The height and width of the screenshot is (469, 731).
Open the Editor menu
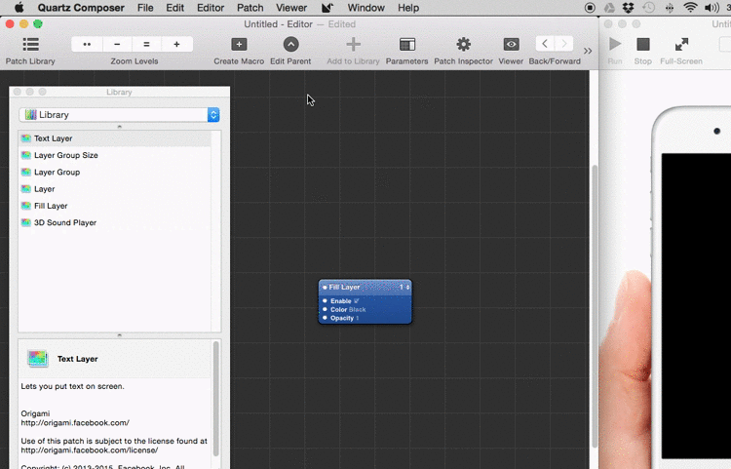210,8
